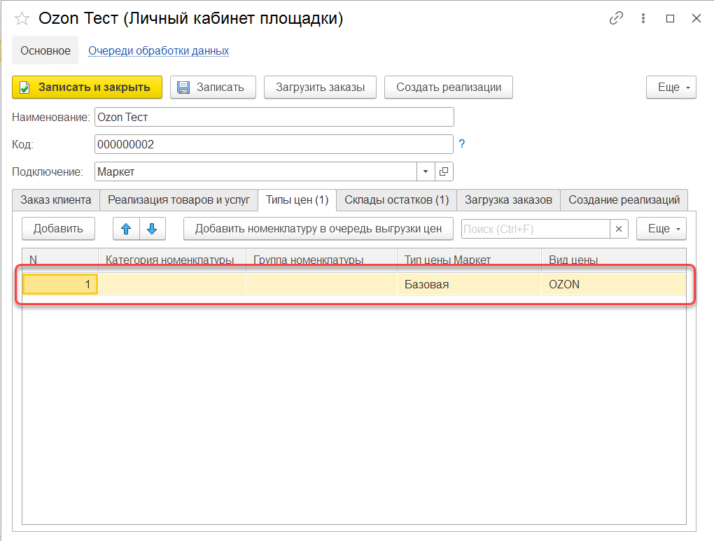Click the Записать button
The image size is (714, 541).
tap(213, 87)
